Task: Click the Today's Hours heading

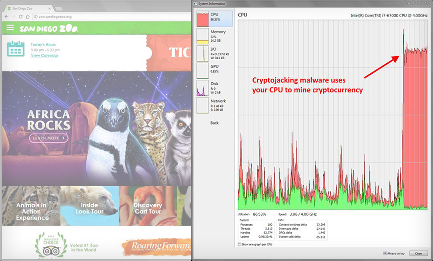Action: 43,44
